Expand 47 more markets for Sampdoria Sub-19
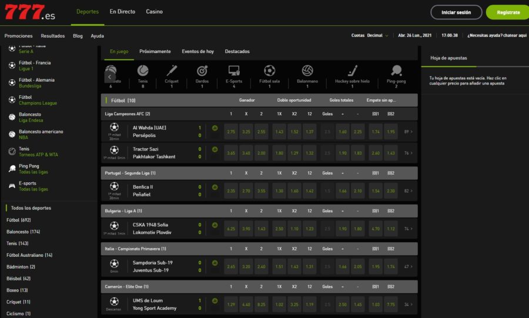 click(x=409, y=266)
